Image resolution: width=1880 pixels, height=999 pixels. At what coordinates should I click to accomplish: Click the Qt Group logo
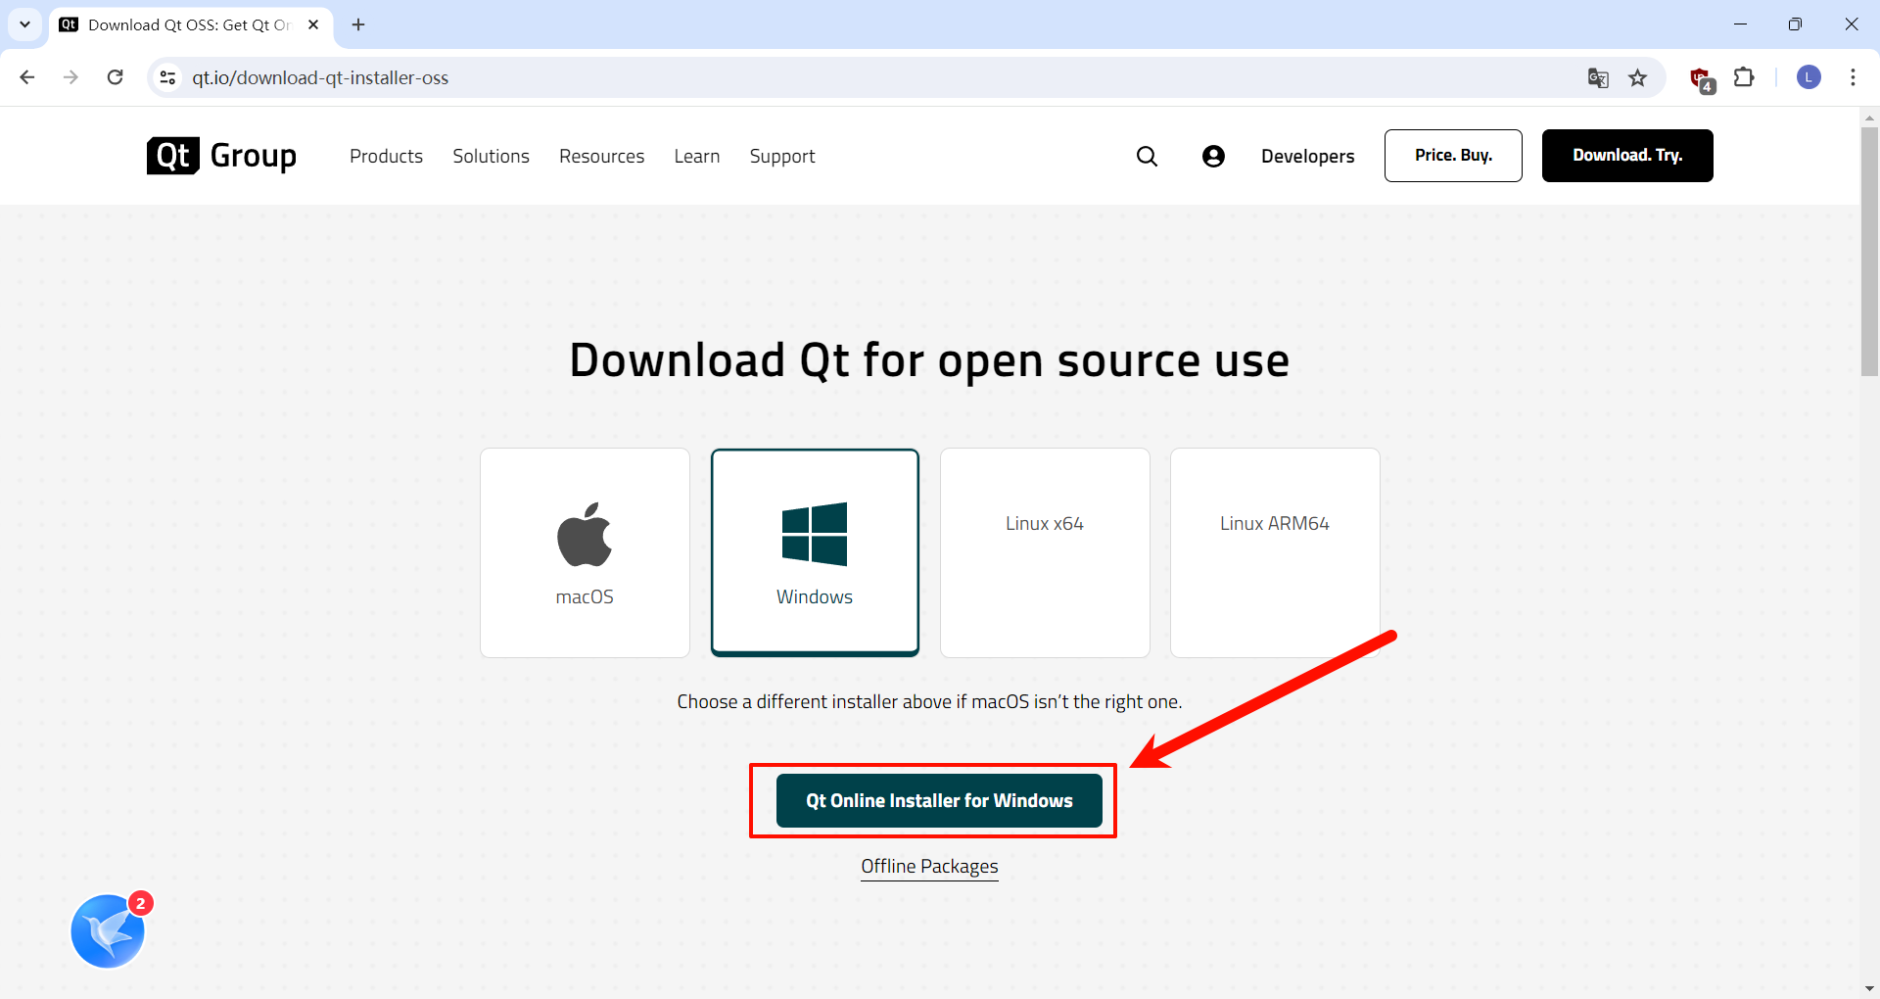[x=221, y=156]
